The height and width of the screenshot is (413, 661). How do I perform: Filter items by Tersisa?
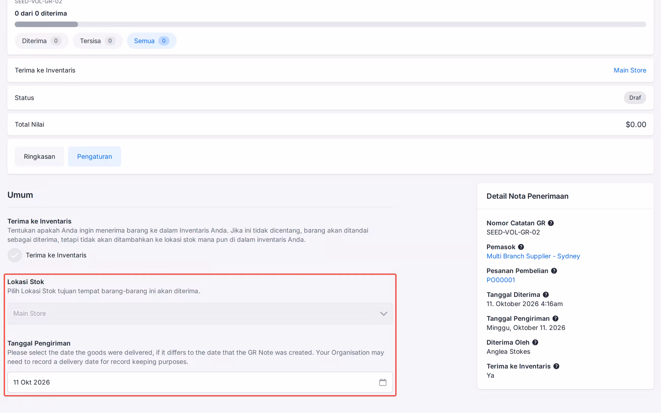[x=98, y=41]
